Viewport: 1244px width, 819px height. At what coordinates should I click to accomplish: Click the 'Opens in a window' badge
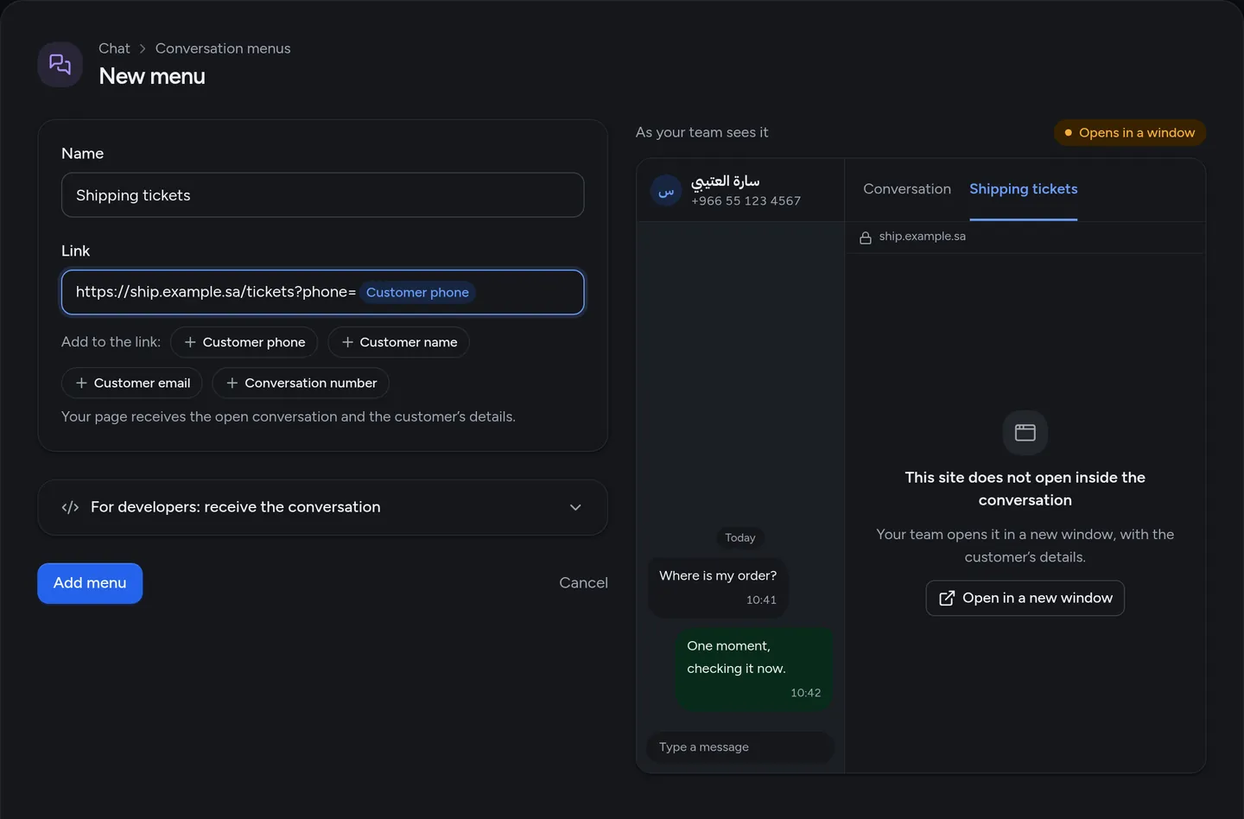point(1130,133)
